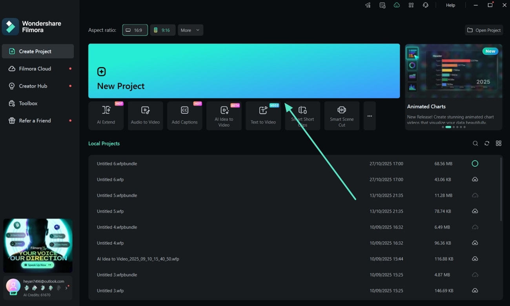Open Refer a Friend in the sidebar
510x306 pixels.
click(38, 120)
